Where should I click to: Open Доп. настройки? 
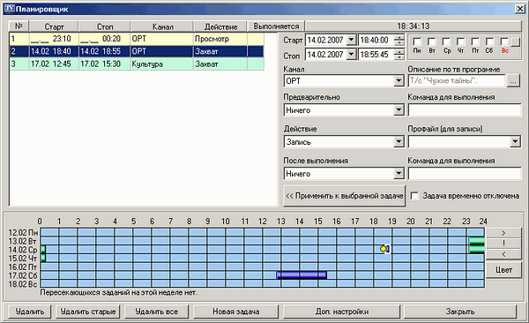coord(342,312)
